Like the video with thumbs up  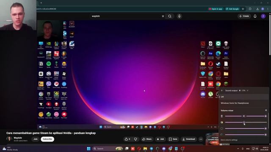[x=127, y=139]
